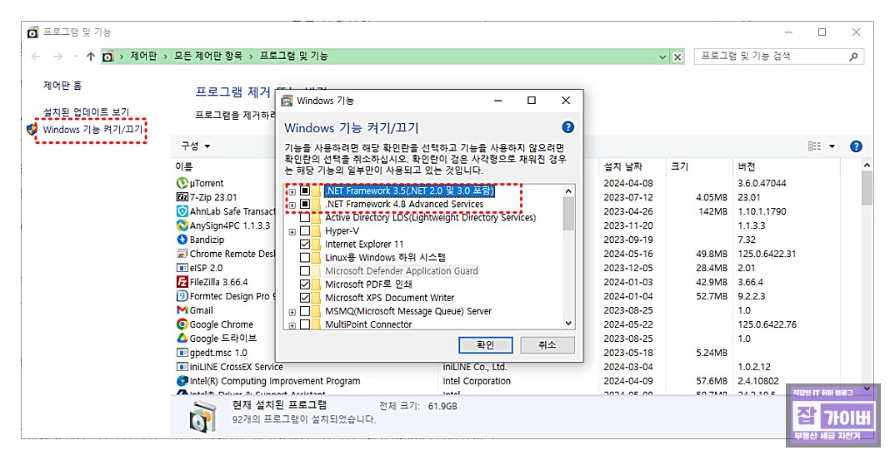This screenshot has width=895, height=460.
Task: Click the Gmail icon in list
Action: pos(182,310)
